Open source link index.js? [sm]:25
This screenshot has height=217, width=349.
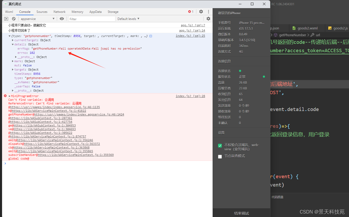point(190,36)
